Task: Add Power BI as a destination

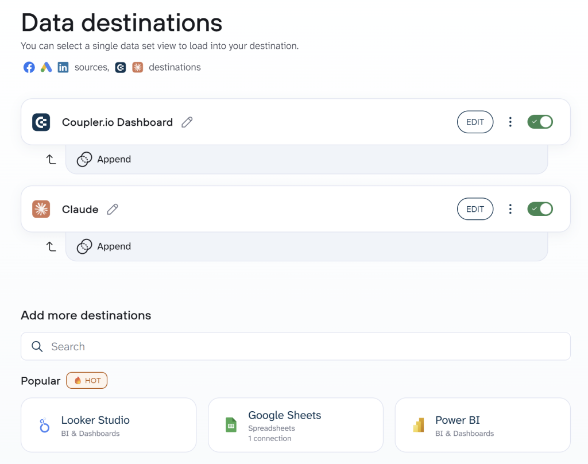Action: pos(482,425)
